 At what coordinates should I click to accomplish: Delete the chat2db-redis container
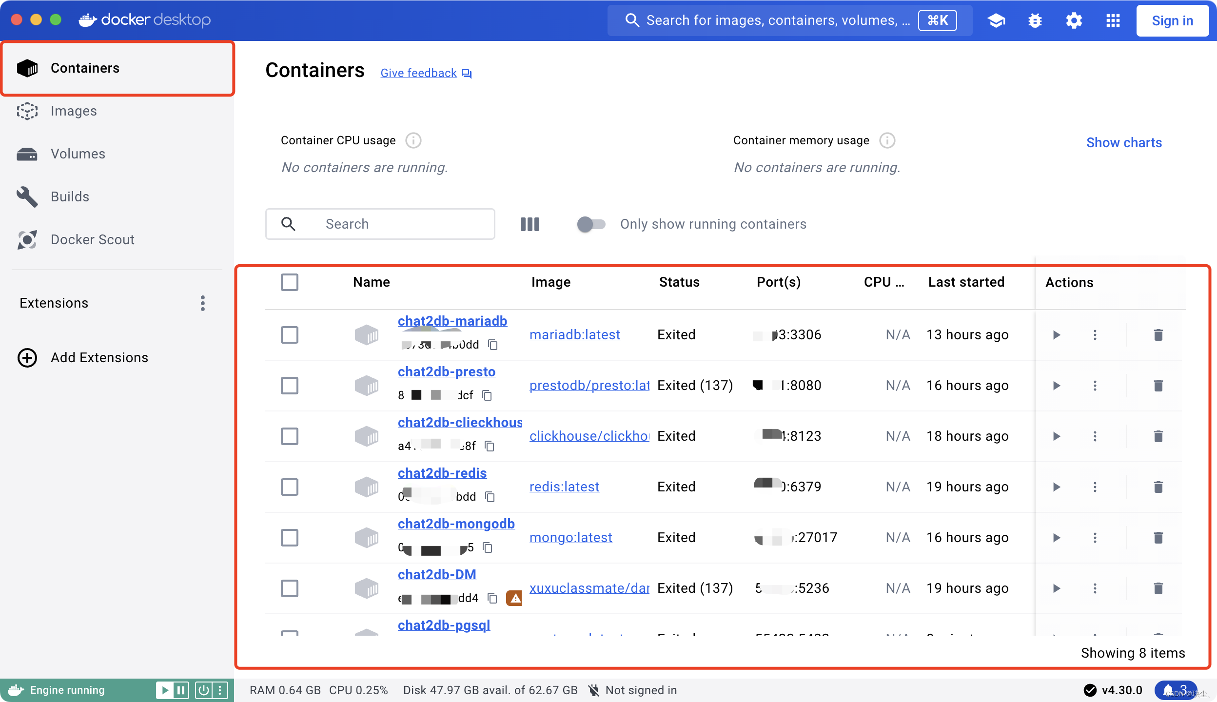click(1158, 487)
